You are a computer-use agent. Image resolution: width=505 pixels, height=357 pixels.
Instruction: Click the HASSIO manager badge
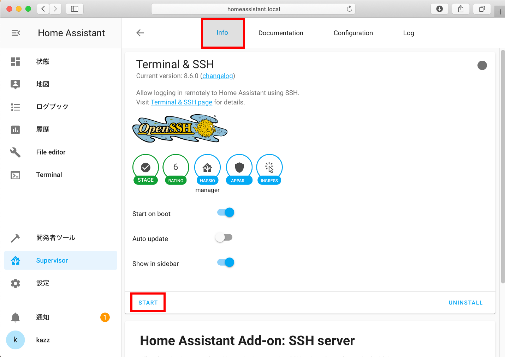click(x=208, y=170)
